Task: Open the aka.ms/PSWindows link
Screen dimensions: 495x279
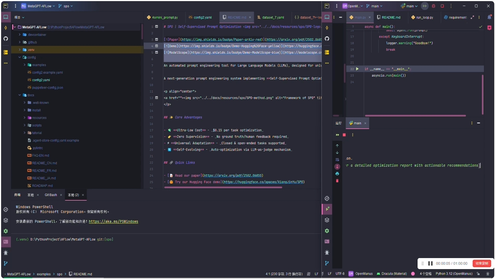Action: point(113,222)
